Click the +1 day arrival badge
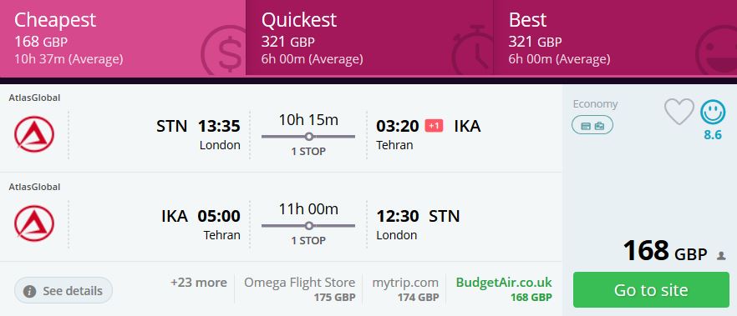 (x=434, y=126)
